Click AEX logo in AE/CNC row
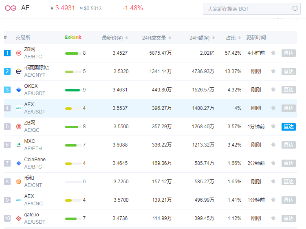The width and height of the screenshot is (306, 229). (19, 200)
